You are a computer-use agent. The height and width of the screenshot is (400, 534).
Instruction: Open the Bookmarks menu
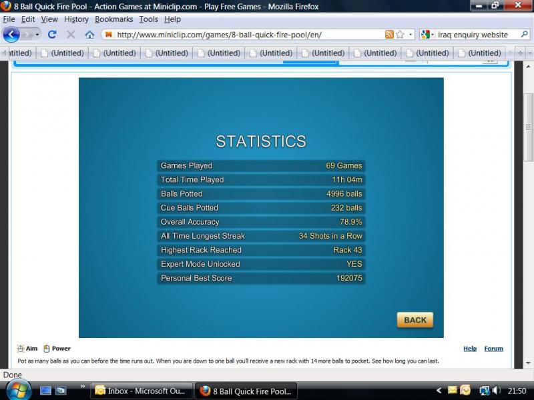(x=113, y=19)
